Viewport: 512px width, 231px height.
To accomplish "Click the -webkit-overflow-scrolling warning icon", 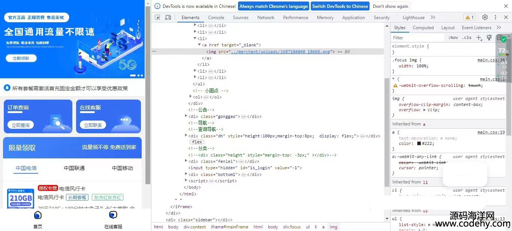I will click(x=395, y=85).
